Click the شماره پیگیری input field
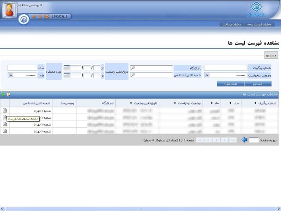 click(x=225, y=68)
